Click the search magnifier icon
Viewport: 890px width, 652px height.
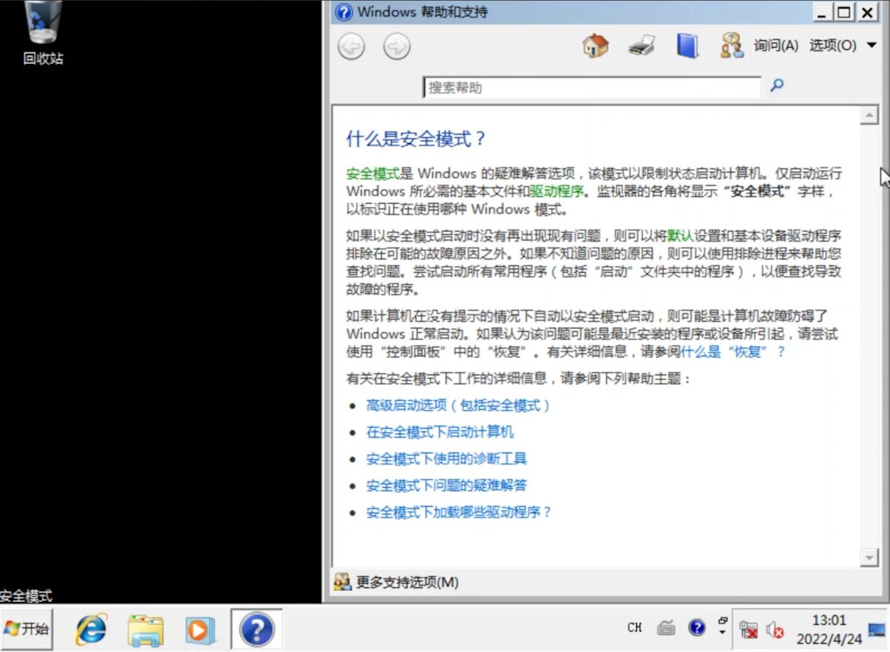(x=776, y=87)
